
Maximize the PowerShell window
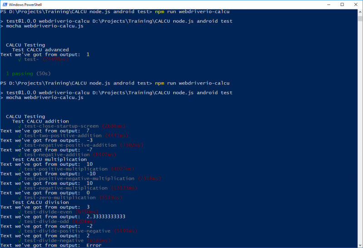342,4
